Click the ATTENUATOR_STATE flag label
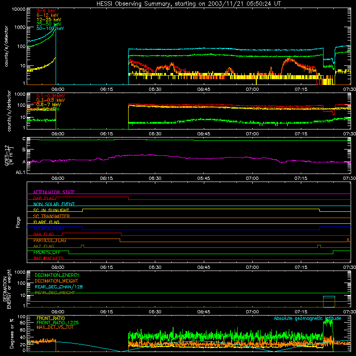Viewport: 356px width, 356px height. [x=54, y=192]
